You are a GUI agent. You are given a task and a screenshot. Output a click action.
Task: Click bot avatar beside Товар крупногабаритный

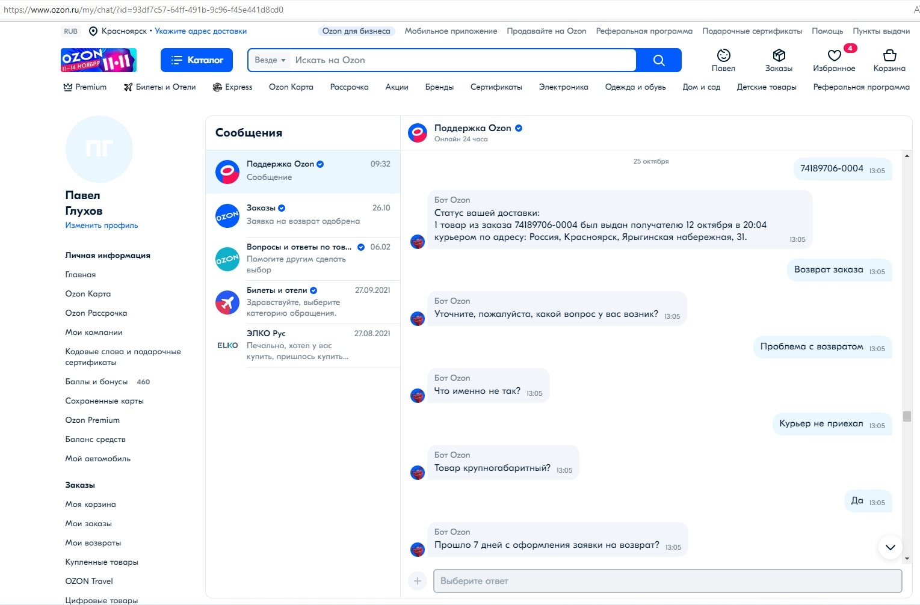(x=418, y=473)
